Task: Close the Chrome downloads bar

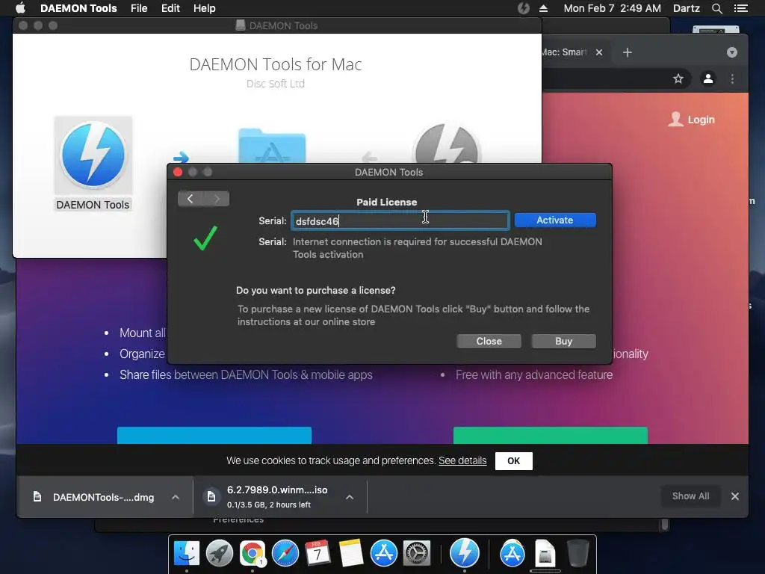Action: 735,496
